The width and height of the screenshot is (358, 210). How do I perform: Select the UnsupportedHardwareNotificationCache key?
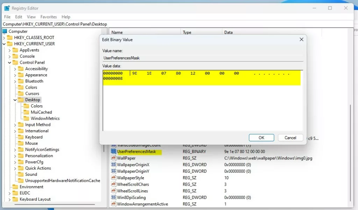coord(63,180)
